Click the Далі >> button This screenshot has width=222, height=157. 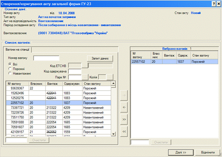(181, 152)
